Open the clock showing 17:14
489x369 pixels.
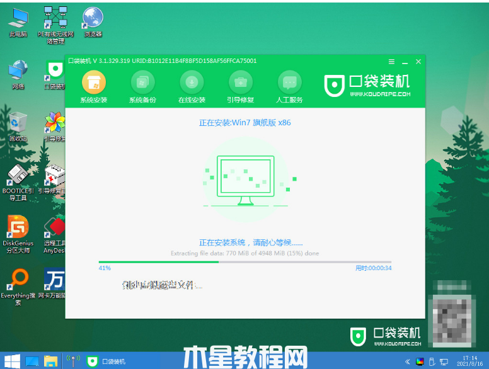coord(470,361)
